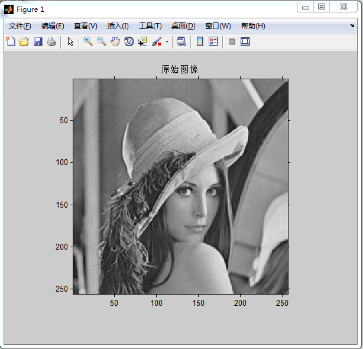This screenshot has height=349, width=363.
Task: Open the brush color dropdown arrow
Action: 167,42
